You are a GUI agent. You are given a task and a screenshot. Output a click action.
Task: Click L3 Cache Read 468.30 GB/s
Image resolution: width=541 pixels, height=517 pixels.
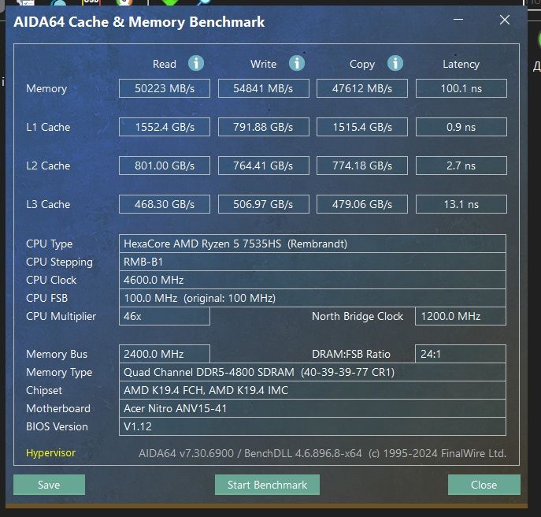165,204
